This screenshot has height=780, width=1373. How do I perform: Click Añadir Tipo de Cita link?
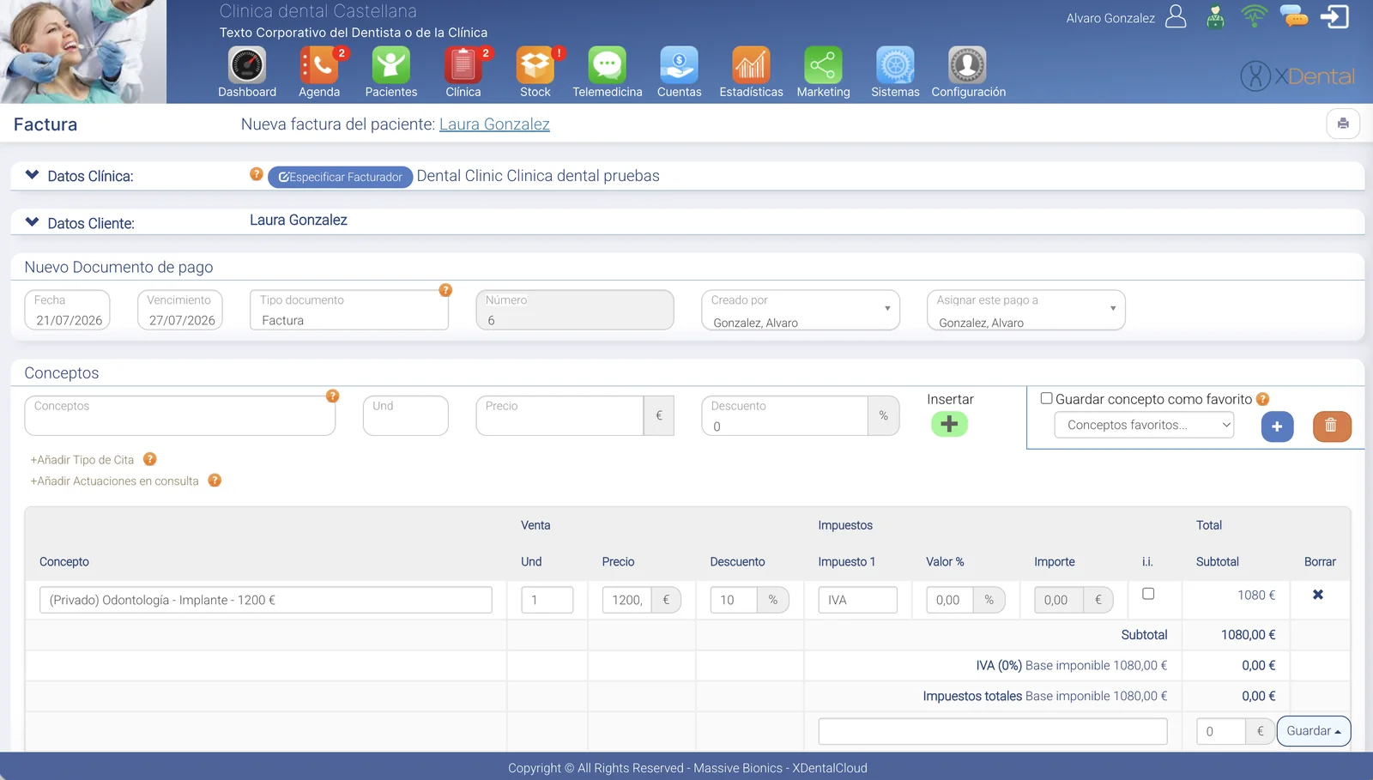pos(82,460)
